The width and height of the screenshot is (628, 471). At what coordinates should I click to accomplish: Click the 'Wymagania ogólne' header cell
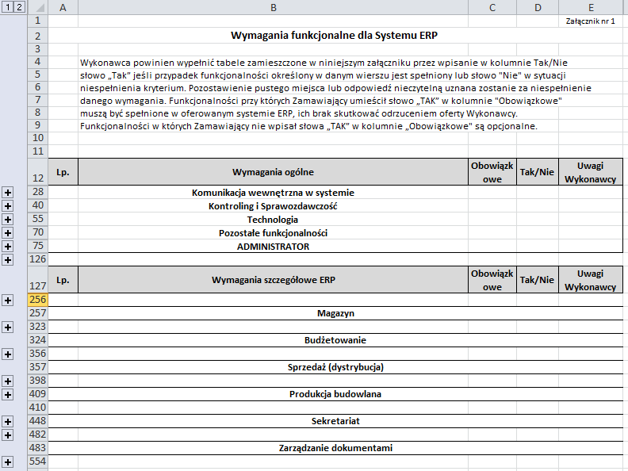click(x=273, y=172)
